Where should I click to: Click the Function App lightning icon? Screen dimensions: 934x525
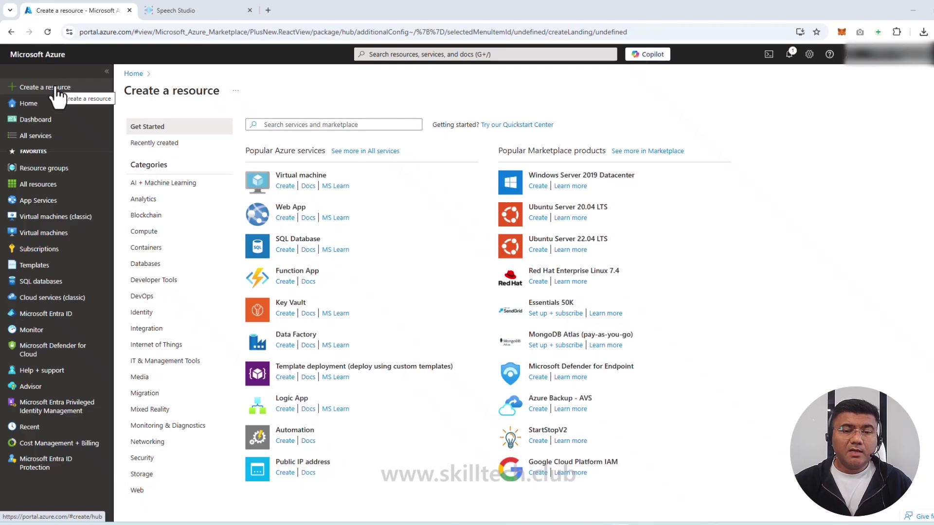(257, 278)
